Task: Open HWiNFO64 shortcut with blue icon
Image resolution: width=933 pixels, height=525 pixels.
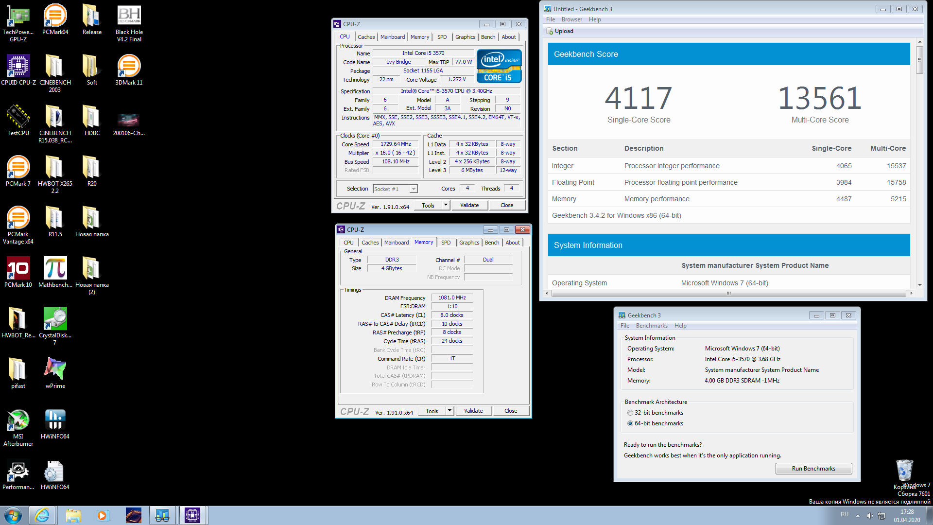Action: tap(55, 424)
